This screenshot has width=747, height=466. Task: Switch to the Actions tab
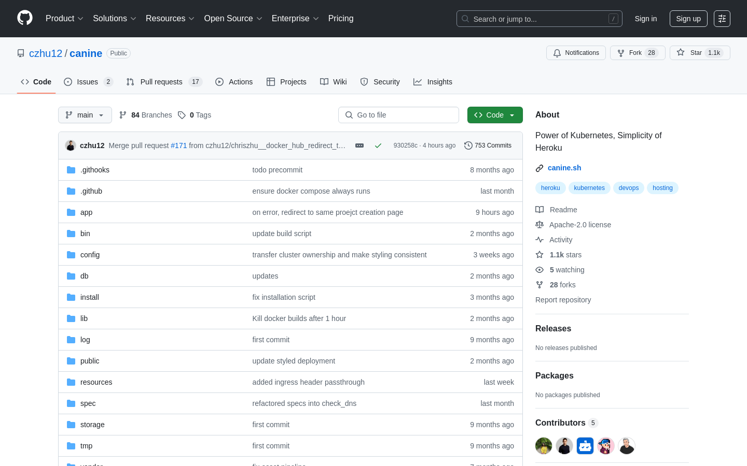[234, 82]
